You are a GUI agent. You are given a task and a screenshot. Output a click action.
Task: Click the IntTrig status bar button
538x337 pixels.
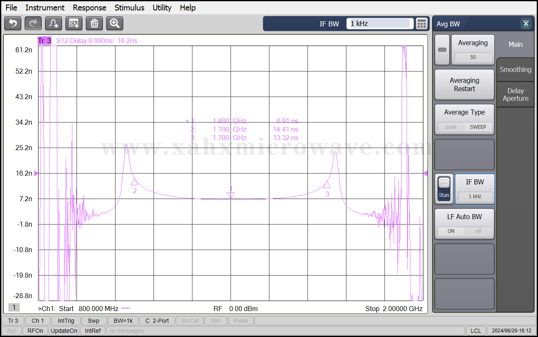tap(66, 321)
